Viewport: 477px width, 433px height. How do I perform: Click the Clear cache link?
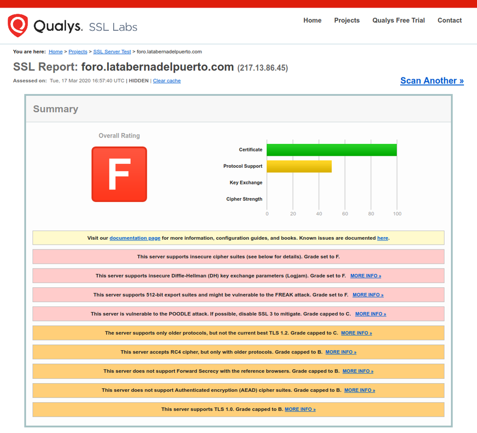click(x=167, y=81)
